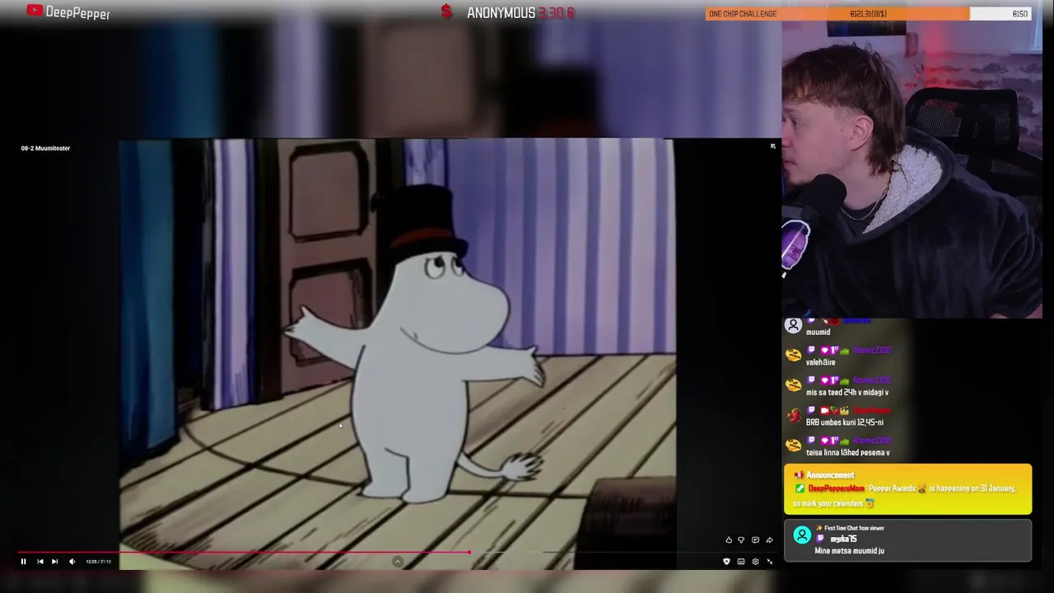Click chat message 'mis sa teed 24h v midagi v'
Viewport: 1054px width, 593px height.
pos(846,393)
